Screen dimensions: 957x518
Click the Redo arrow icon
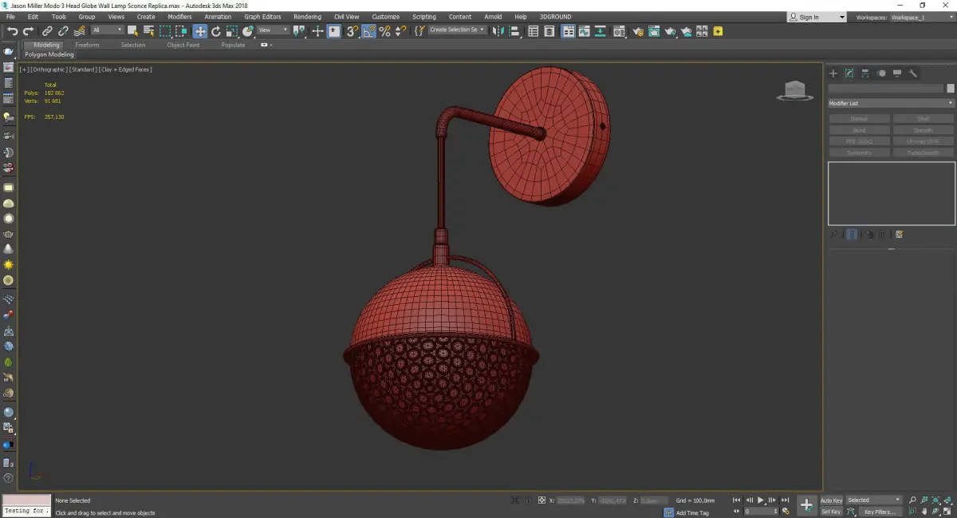click(x=28, y=31)
